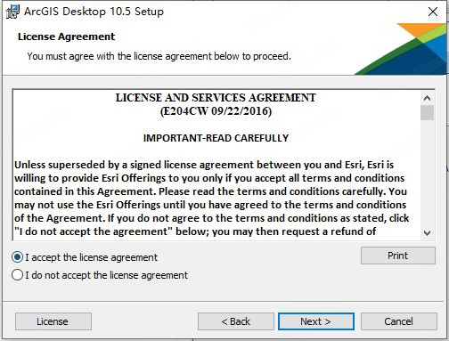Open the License button at the bottom left
449x341 pixels.
coord(53,321)
